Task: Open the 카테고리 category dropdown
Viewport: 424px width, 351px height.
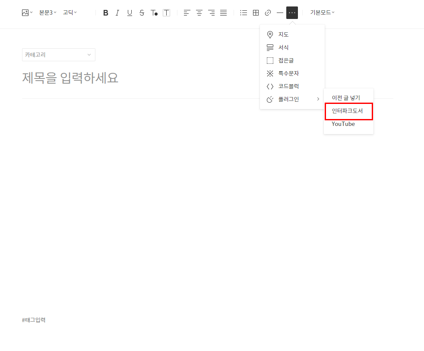Action: [x=59, y=55]
